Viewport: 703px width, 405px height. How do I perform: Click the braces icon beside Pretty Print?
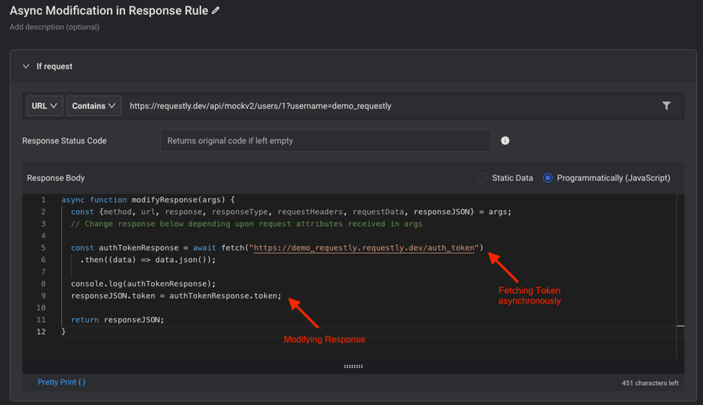coord(82,382)
